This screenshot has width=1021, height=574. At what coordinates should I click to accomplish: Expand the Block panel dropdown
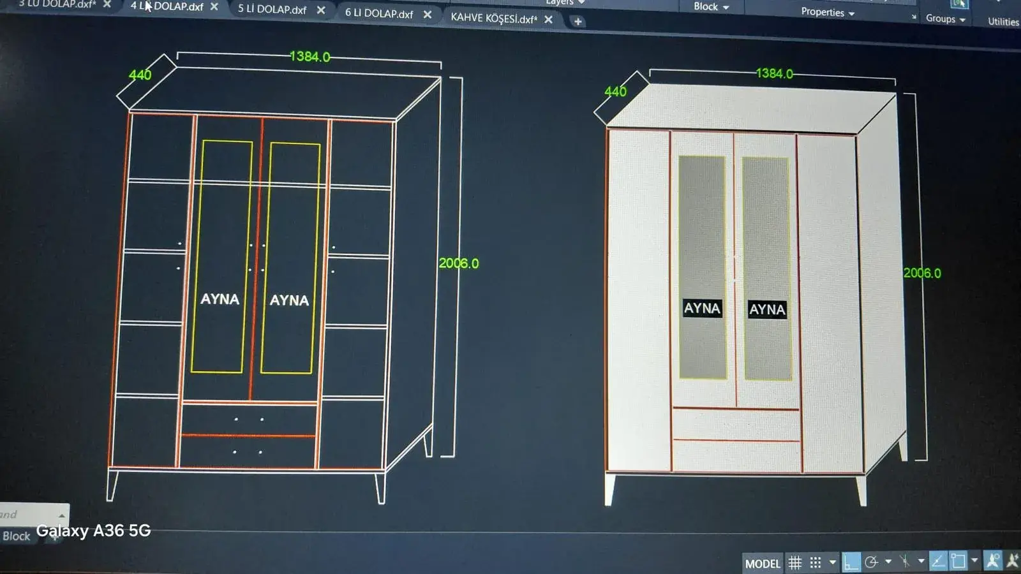click(712, 6)
